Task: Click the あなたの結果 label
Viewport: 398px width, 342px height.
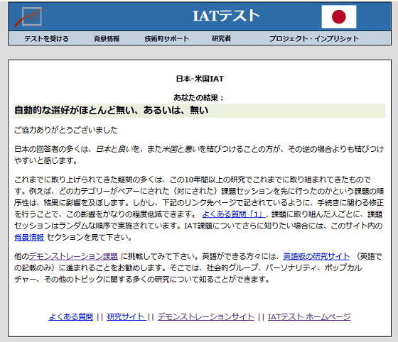Action: click(198, 97)
